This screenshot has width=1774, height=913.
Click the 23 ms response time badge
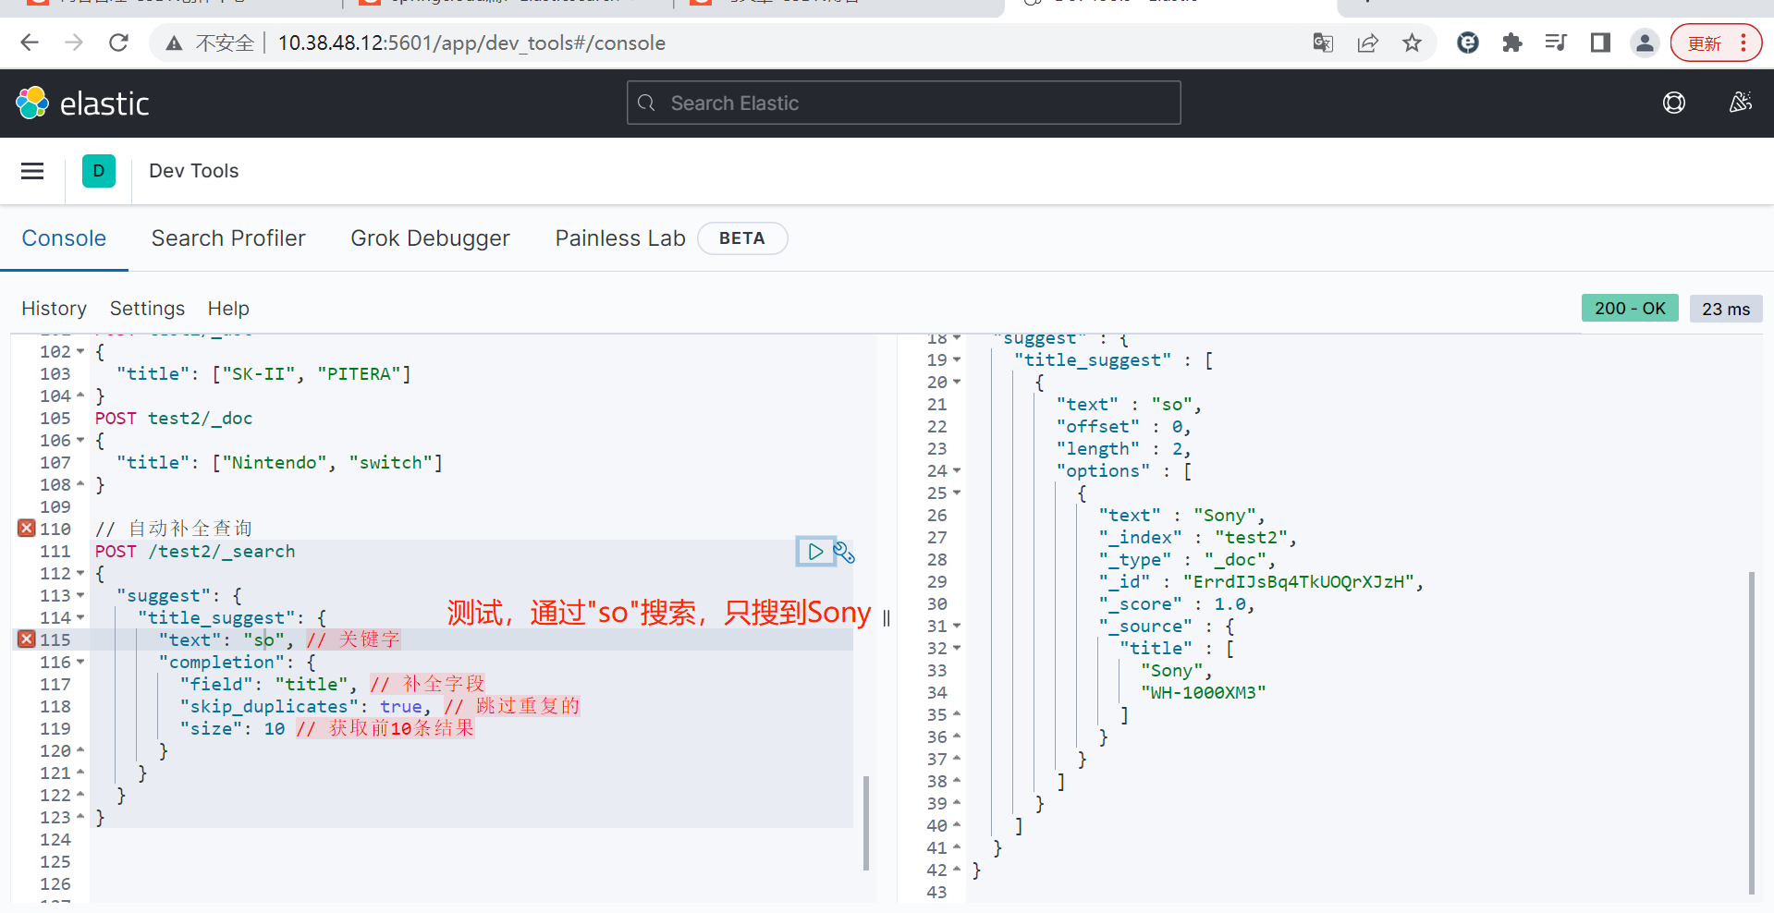pyautogui.click(x=1726, y=309)
